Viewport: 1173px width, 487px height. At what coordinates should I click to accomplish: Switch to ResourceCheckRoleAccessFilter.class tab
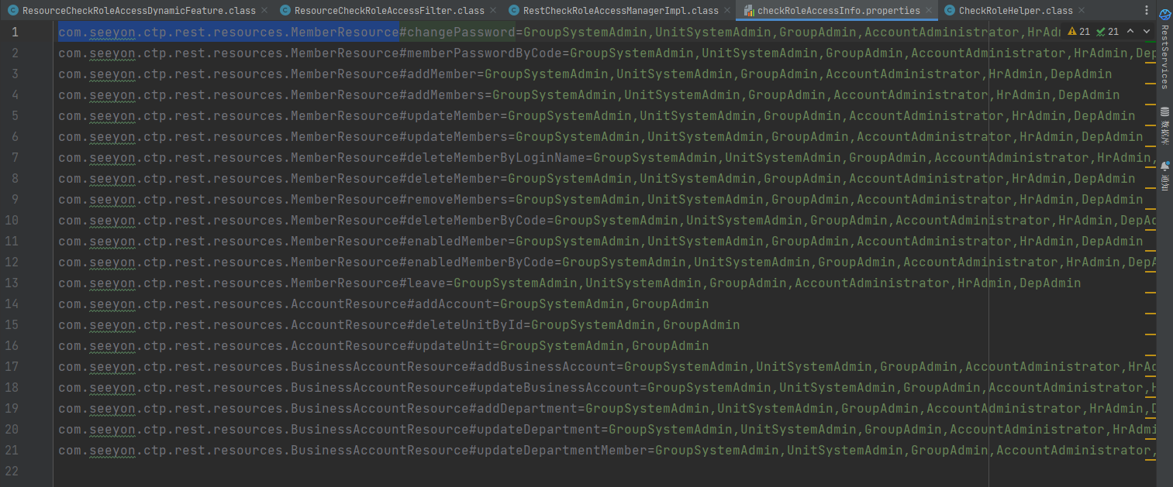point(389,11)
